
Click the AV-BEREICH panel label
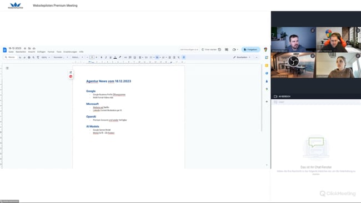pos(284,97)
